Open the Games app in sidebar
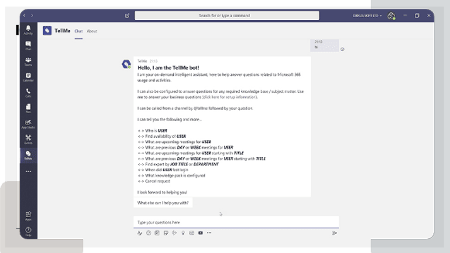450x253 pixels. pos(28,140)
